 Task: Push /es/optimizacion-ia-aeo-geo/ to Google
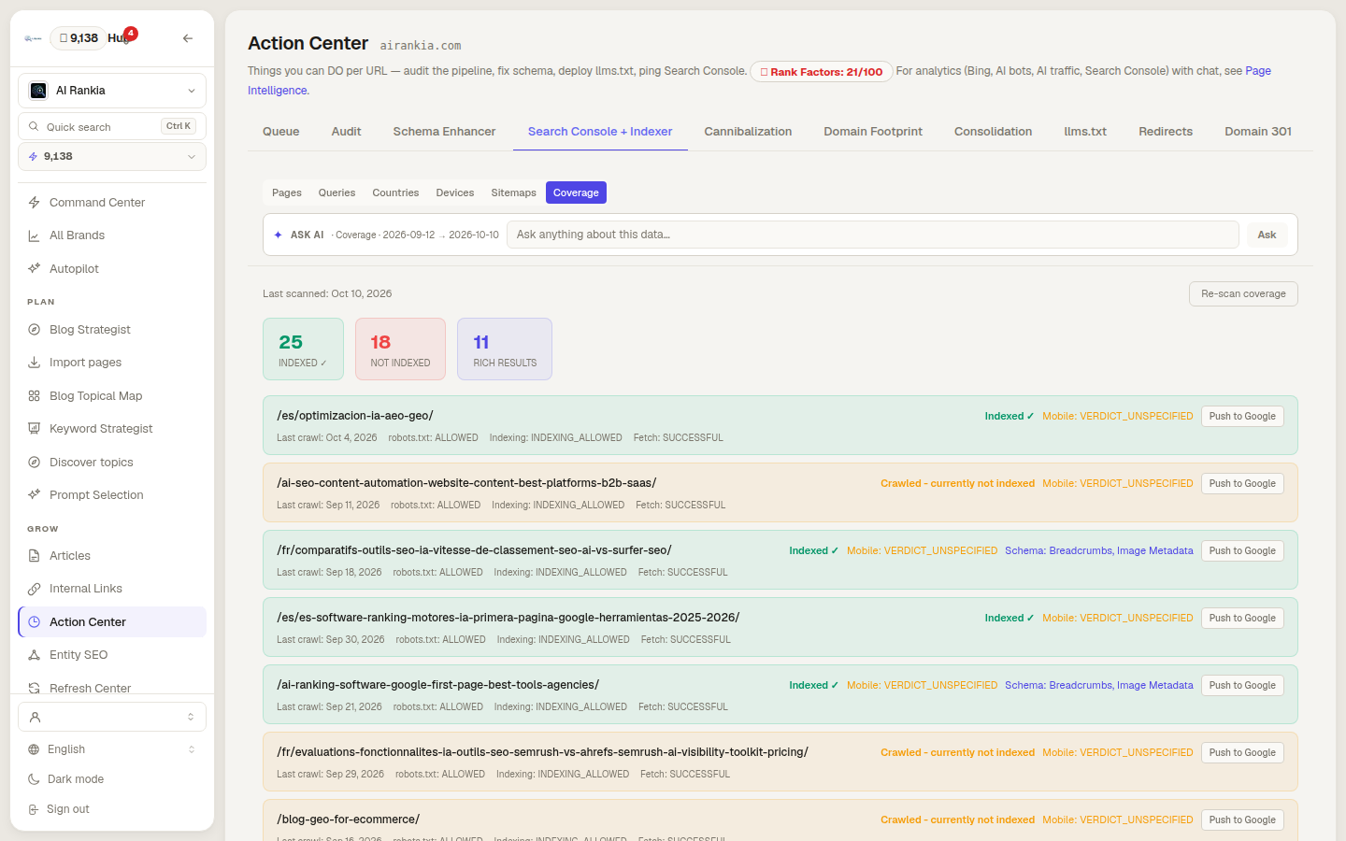1242,417
